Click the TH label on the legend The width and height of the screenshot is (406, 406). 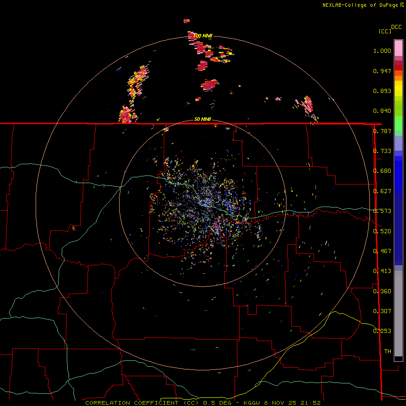click(x=388, y=351)
